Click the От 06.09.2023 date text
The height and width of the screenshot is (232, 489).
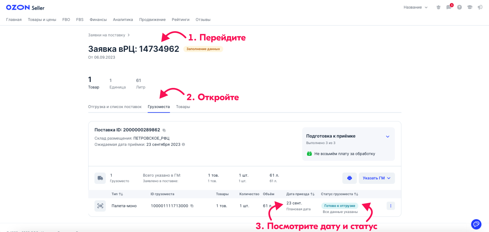(102, 57)
